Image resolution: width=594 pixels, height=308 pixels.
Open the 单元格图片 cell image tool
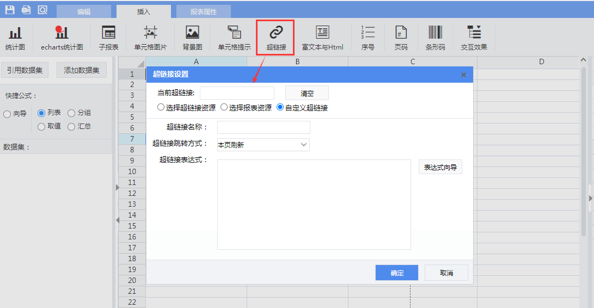click(150, 37)
